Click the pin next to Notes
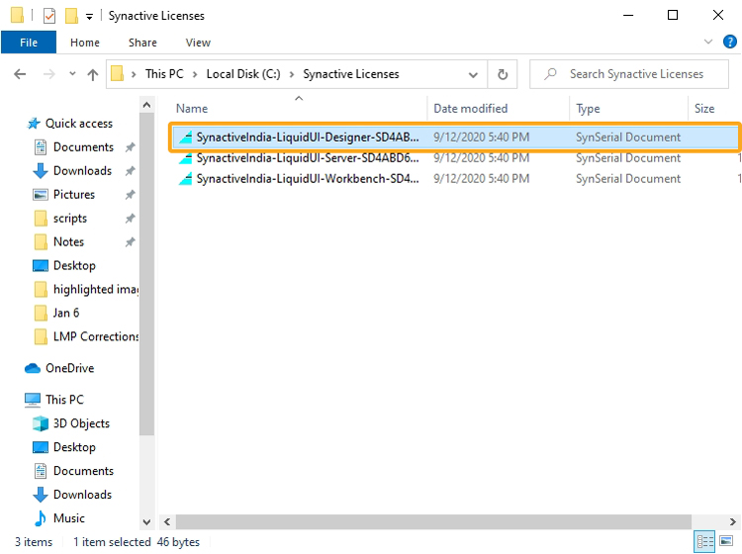The image size is (742, 554). 130,242
